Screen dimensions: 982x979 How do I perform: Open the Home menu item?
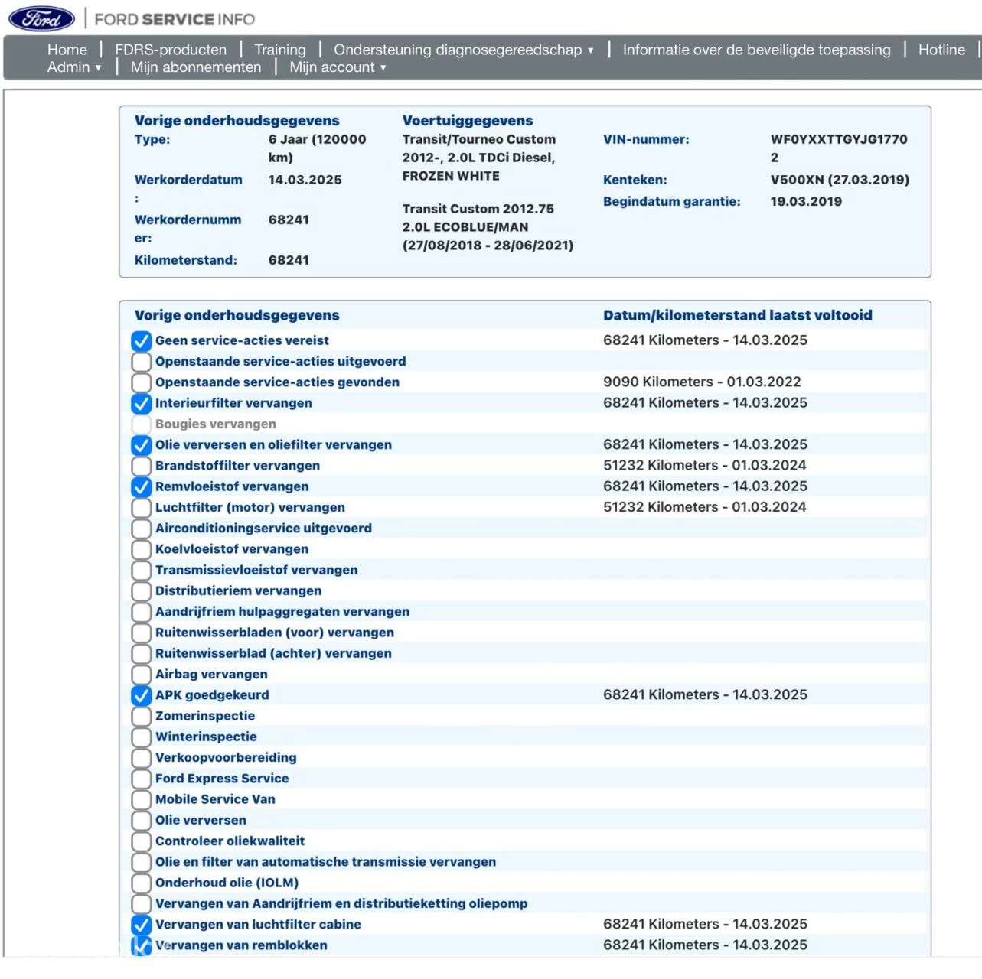click(67, 50)
